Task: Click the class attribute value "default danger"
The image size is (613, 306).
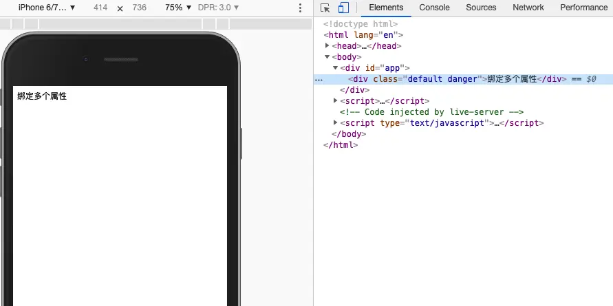Action: tap(442, 79)
